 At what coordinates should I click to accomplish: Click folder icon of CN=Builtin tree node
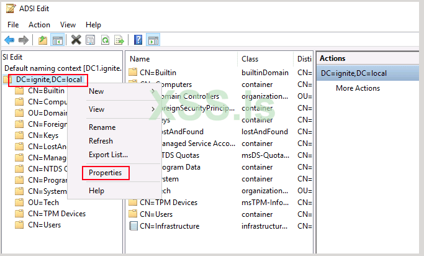pos(19,91)
